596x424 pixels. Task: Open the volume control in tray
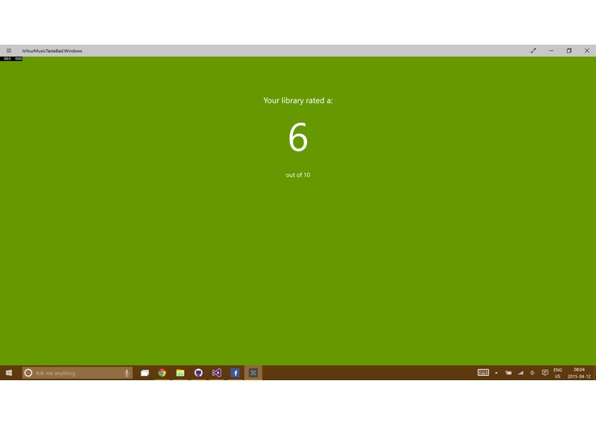point(533,373)
